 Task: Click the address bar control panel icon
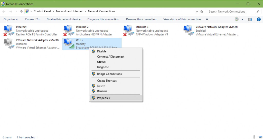27,11
